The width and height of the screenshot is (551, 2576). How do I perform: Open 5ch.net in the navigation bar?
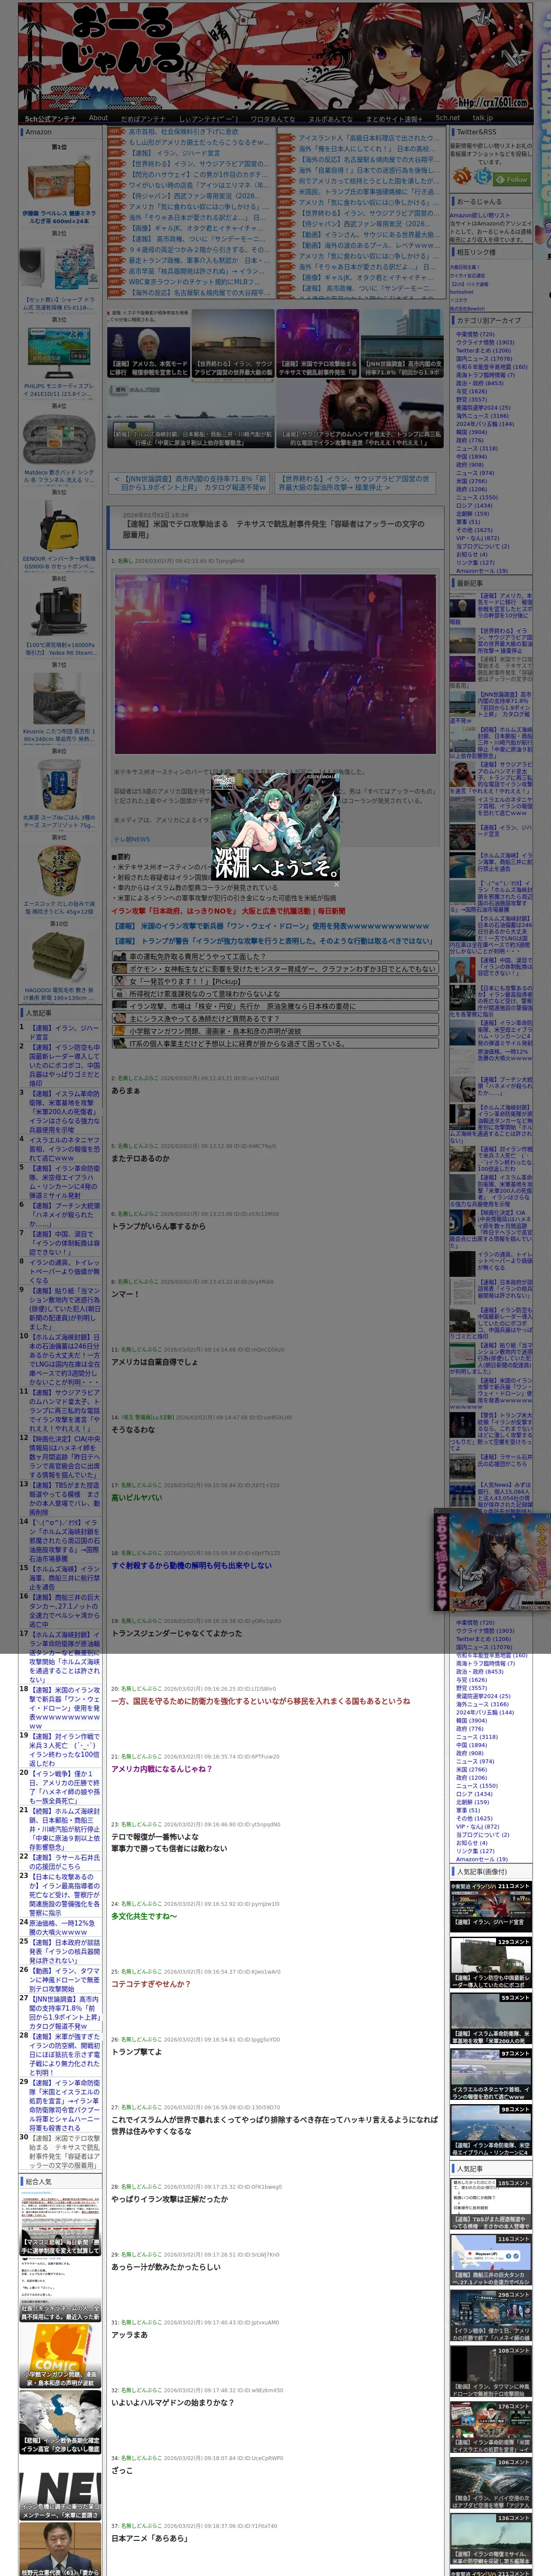coord(448,118)
